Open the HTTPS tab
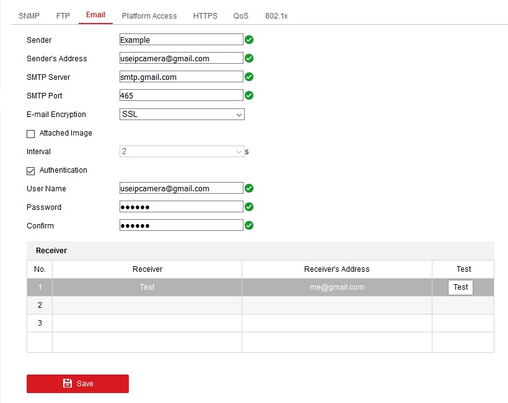The height and width of the screenshot is (403, 508). (205, 16)
